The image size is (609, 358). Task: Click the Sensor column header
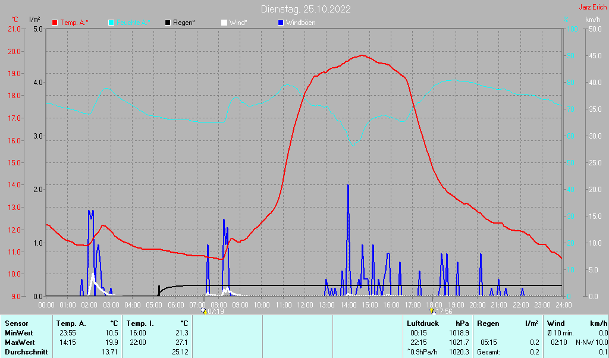pos(16,323)
